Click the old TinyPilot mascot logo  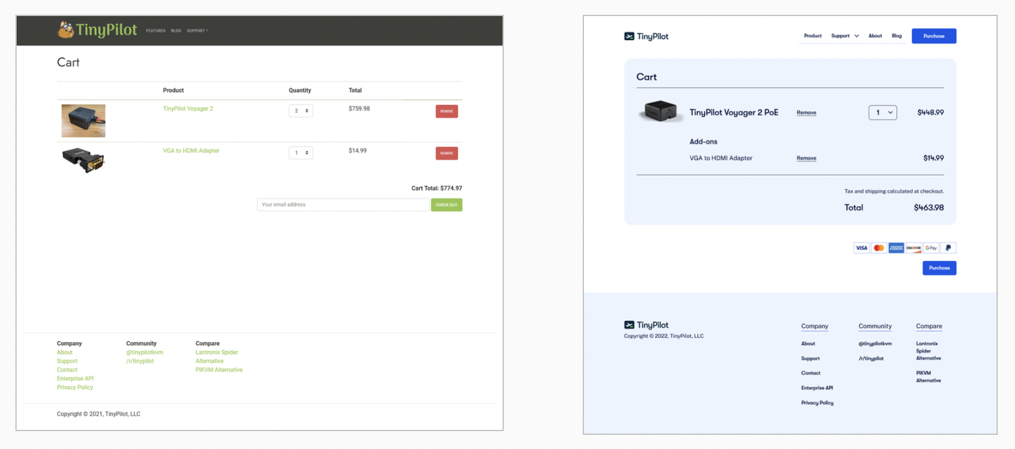[x=66, y=30]
